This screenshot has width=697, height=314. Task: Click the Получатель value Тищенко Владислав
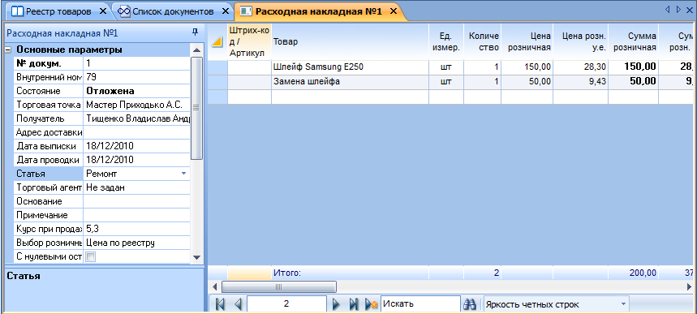click(136, 118)
